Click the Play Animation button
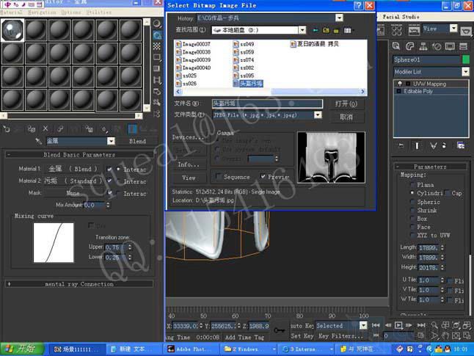The image size is (474, 356). [398, 325]
